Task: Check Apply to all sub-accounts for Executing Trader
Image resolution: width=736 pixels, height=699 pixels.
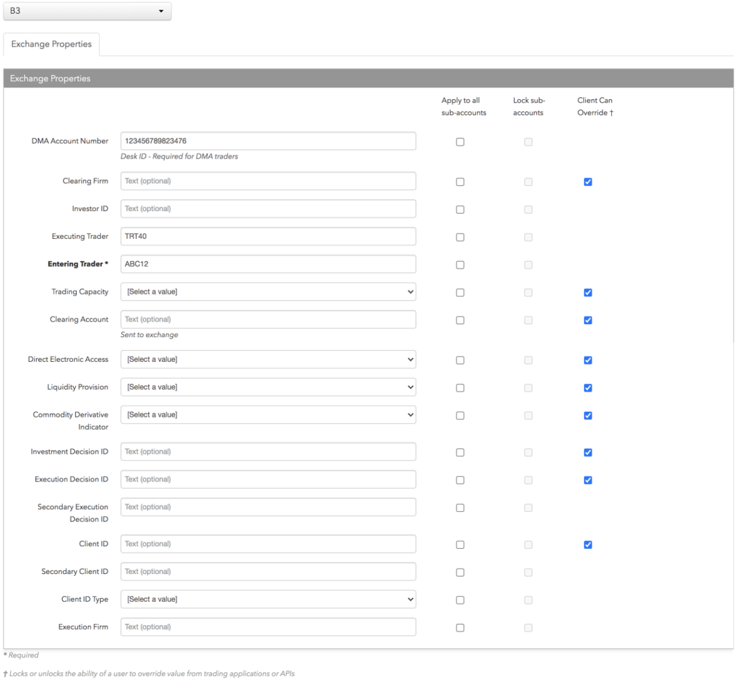Action: [x=460, y=238]
